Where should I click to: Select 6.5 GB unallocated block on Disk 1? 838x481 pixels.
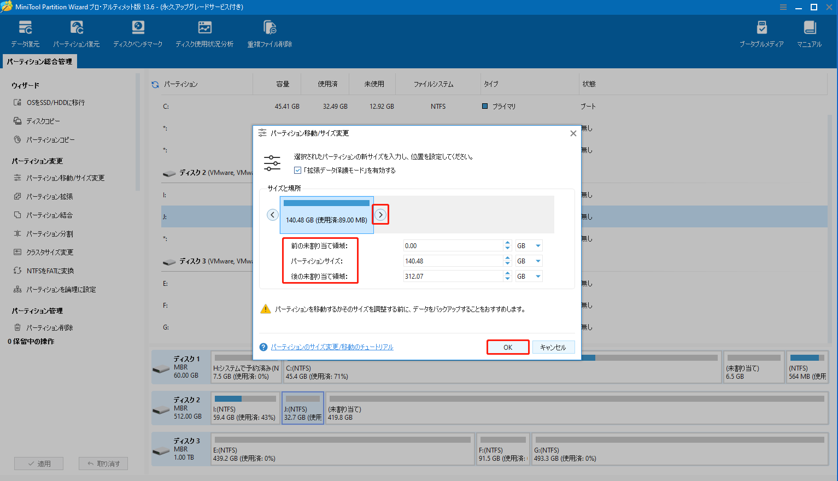tap(754, 367)
